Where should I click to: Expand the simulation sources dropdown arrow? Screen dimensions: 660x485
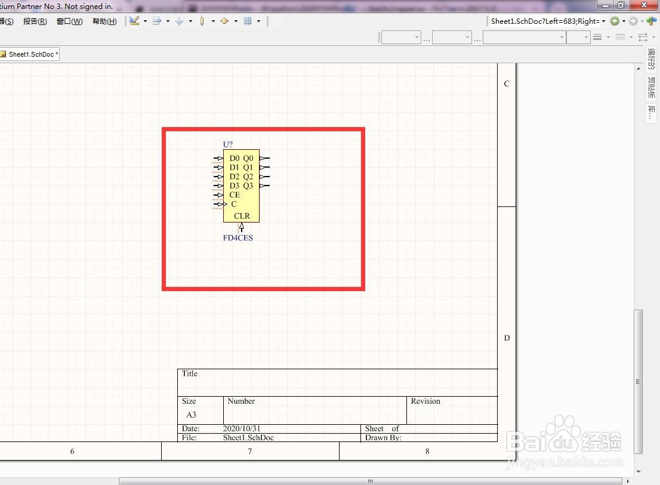(236, 21)
